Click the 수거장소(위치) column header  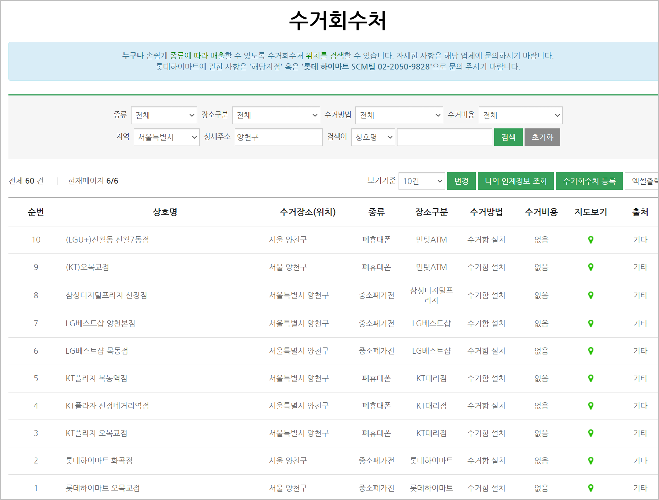click(308, 212)
